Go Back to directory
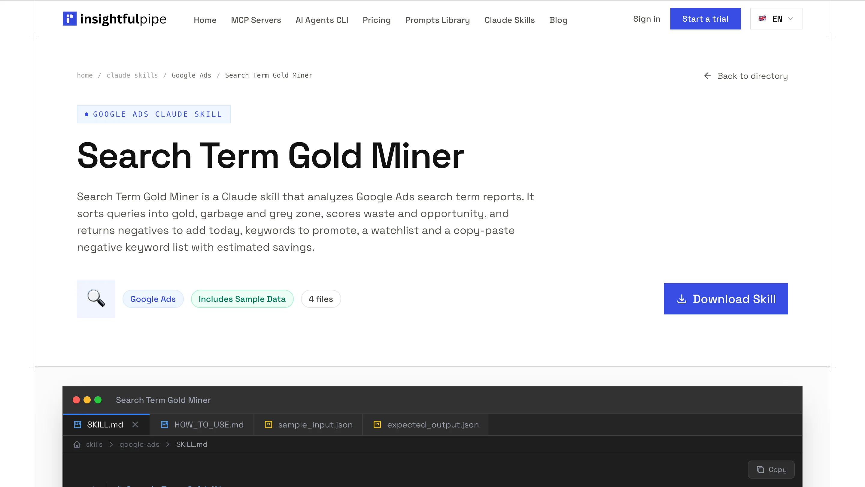The image size is (865, 487). [745, 76]
